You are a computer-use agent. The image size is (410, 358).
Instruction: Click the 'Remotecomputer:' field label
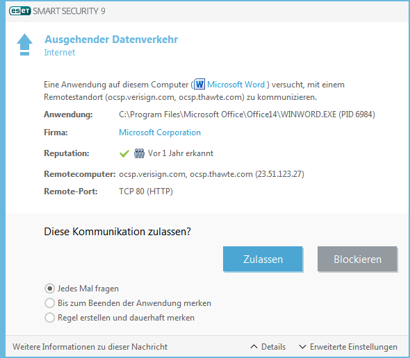(80, 174)
